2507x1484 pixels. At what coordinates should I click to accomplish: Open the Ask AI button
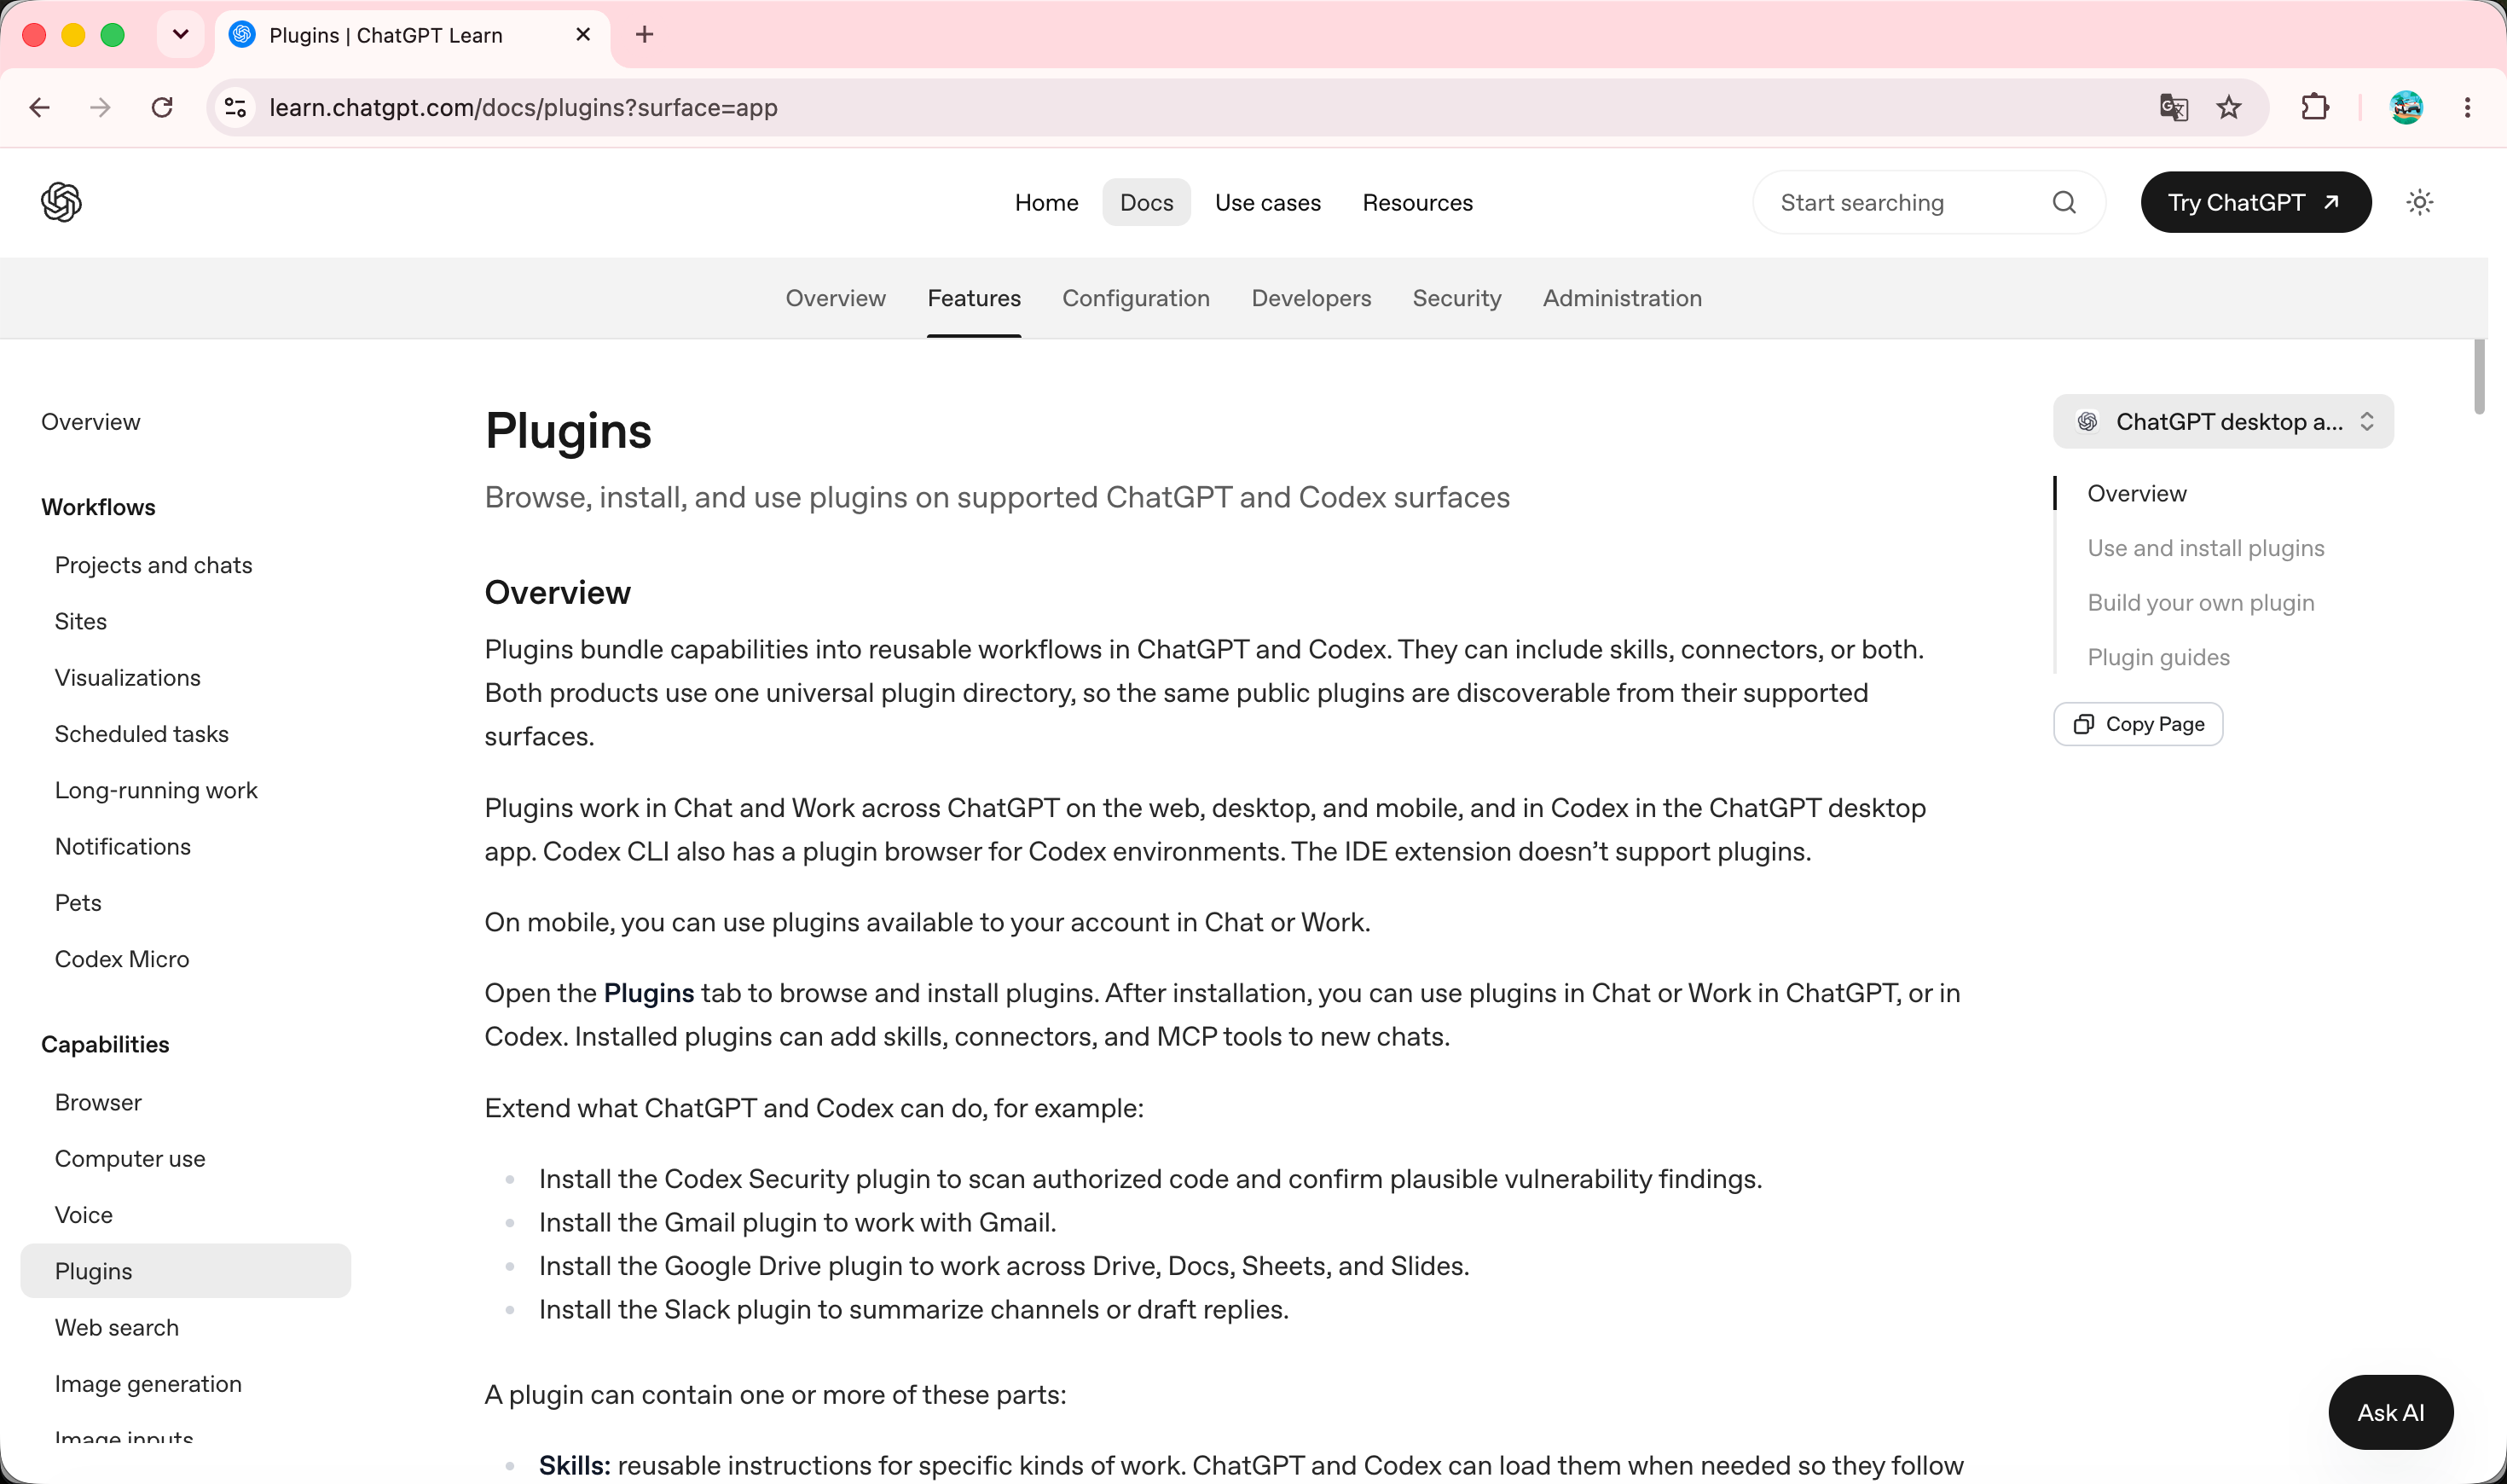point(2391,1412)
